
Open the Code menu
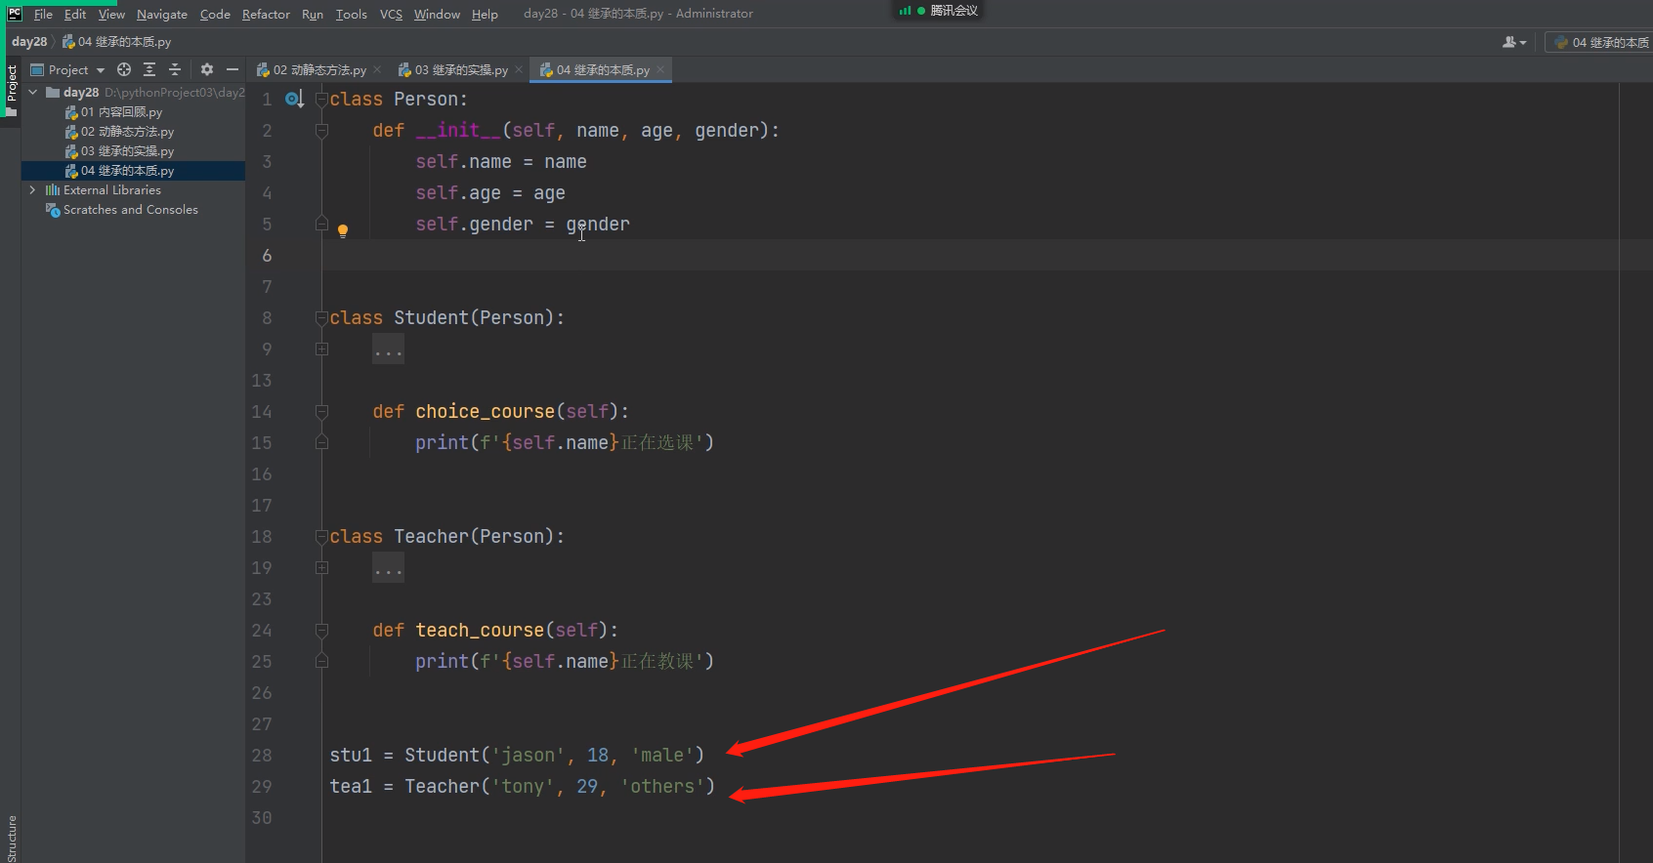click(215, 14)
